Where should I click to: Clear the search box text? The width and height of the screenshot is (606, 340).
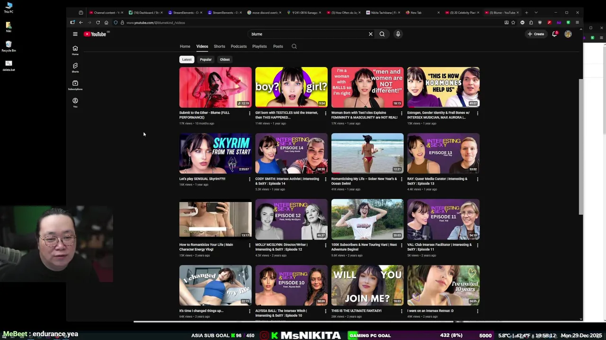click(x=370, y=34)
